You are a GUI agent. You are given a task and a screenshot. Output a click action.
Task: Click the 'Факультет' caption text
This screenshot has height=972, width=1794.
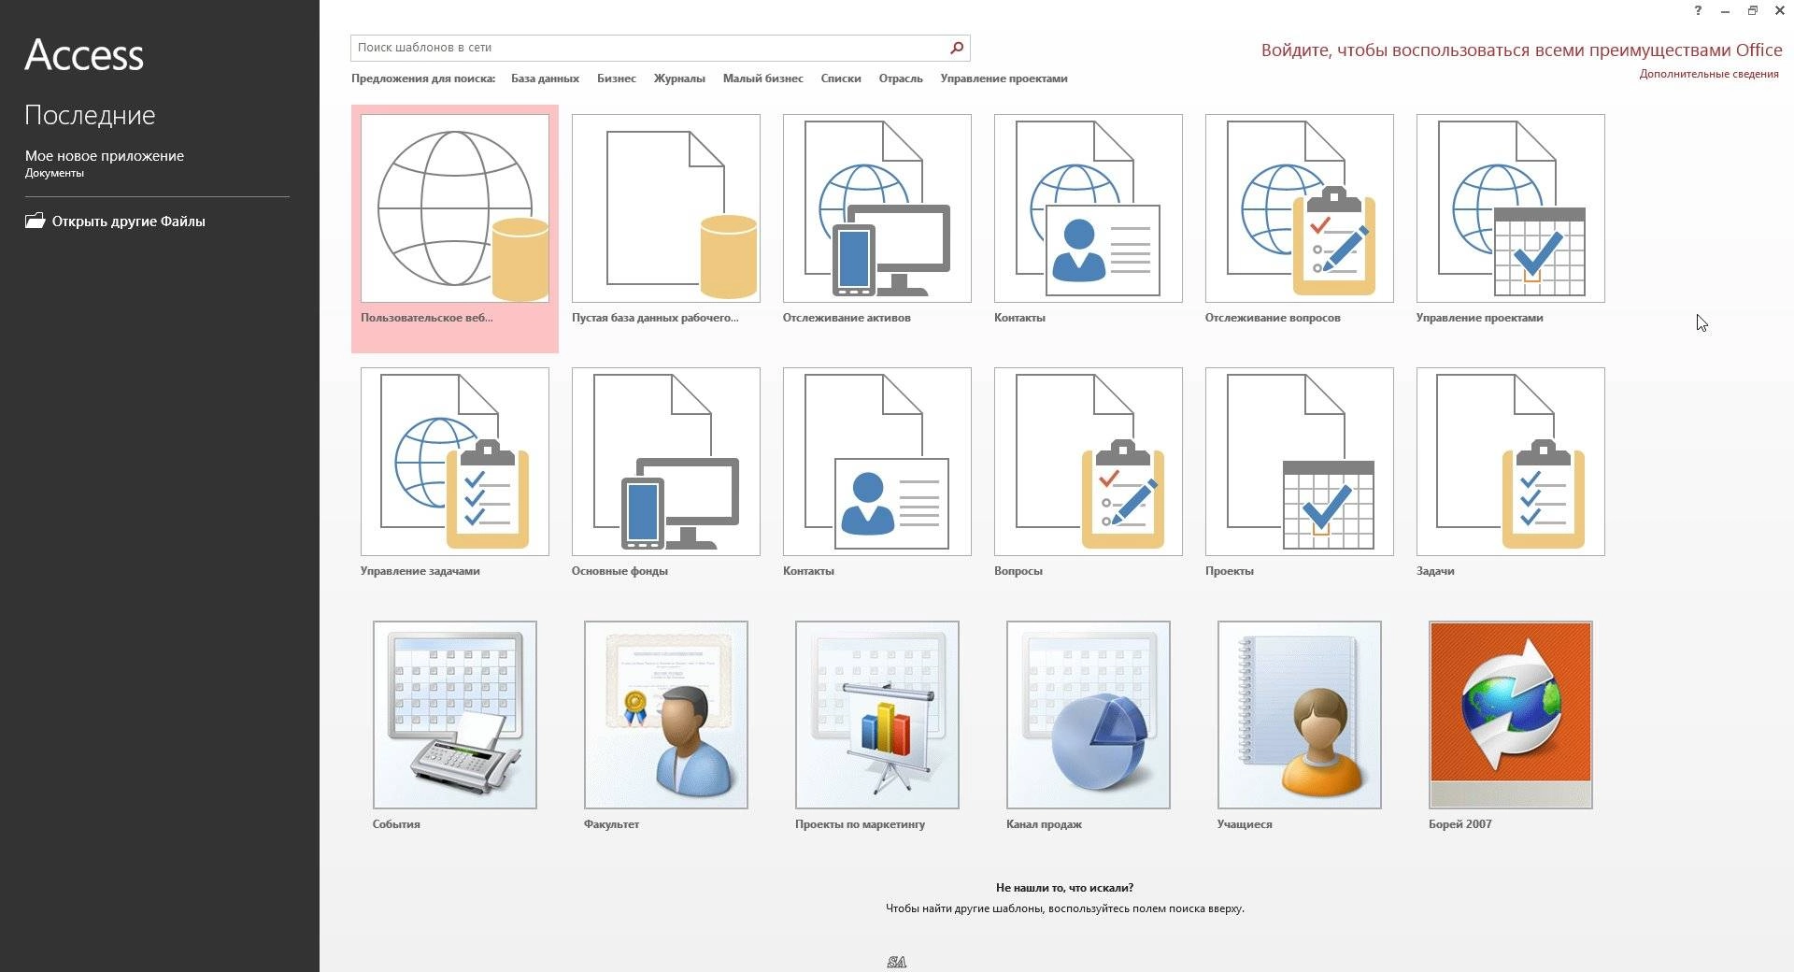(611, 824)
